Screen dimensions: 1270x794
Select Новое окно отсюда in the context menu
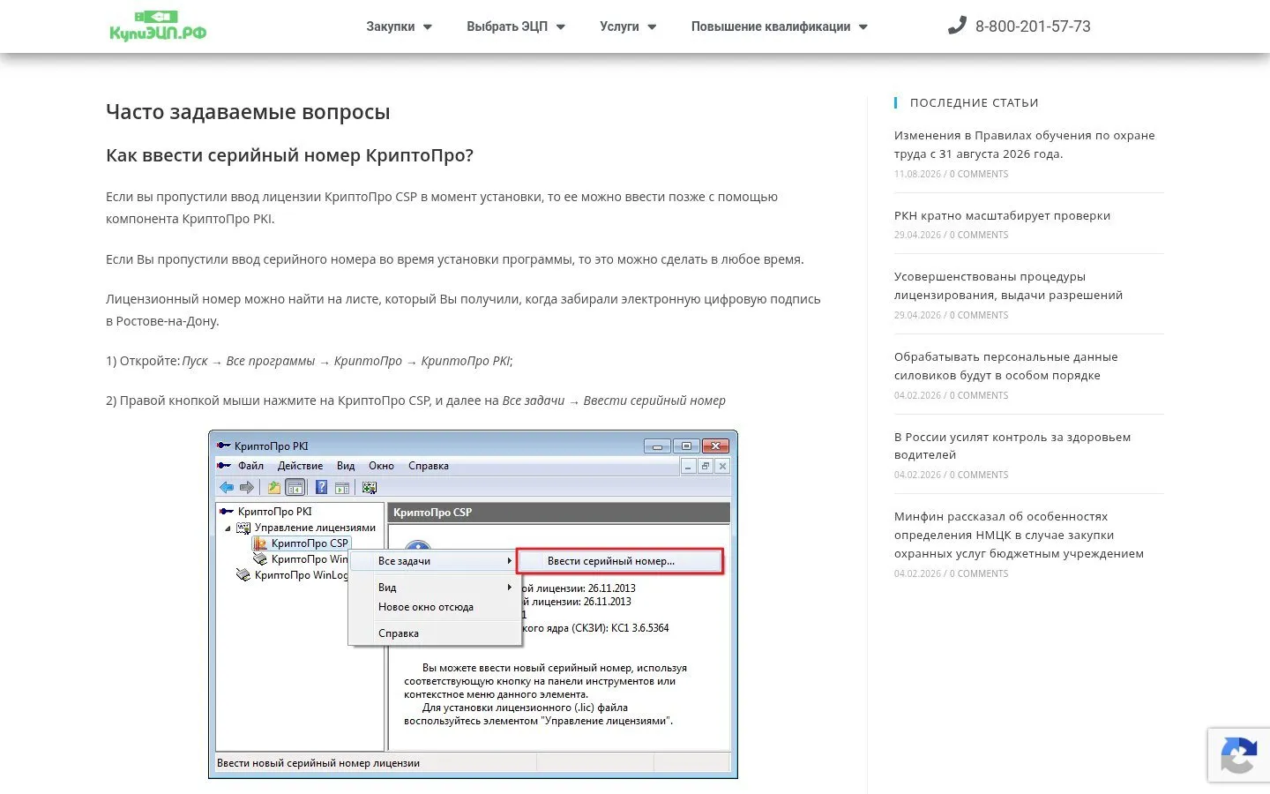pos(426,607)
